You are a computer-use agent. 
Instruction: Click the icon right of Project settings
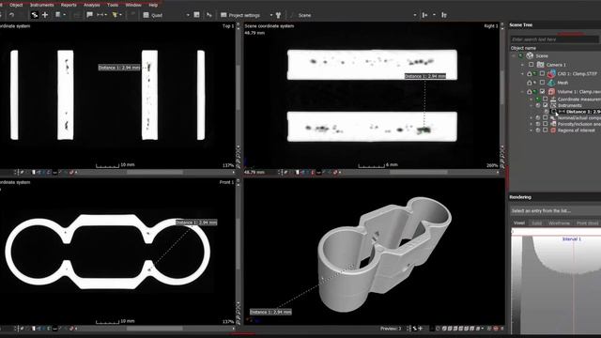coord(279,15)
